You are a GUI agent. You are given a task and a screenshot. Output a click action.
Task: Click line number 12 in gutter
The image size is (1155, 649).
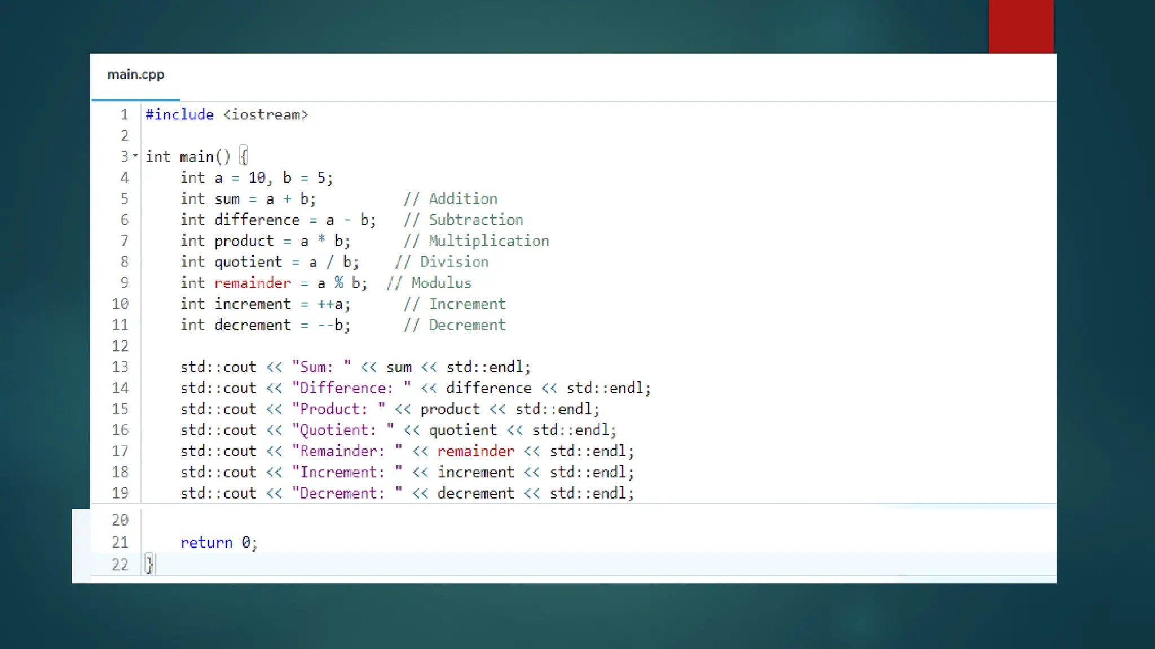(x=120, y=346)
